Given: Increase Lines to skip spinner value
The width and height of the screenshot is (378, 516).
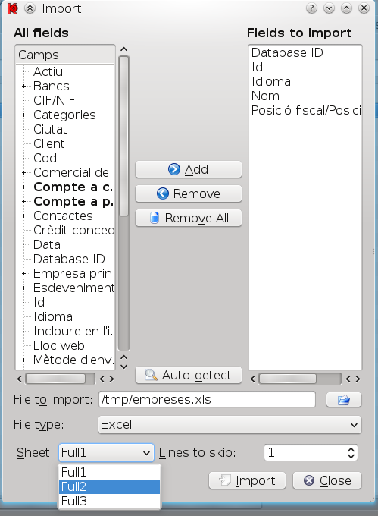Looking at the screenshot, I should pyautogui.click(x=351, y=449).
